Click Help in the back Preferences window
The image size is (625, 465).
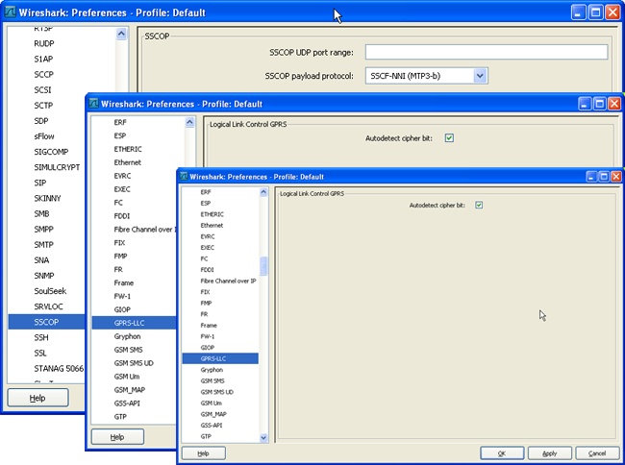(x=37, y=398)
